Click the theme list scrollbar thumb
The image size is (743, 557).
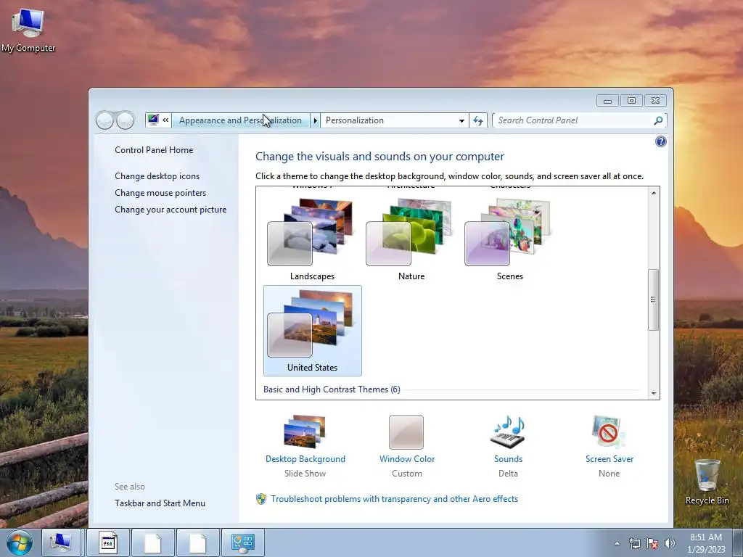click(x=654, y=300)
